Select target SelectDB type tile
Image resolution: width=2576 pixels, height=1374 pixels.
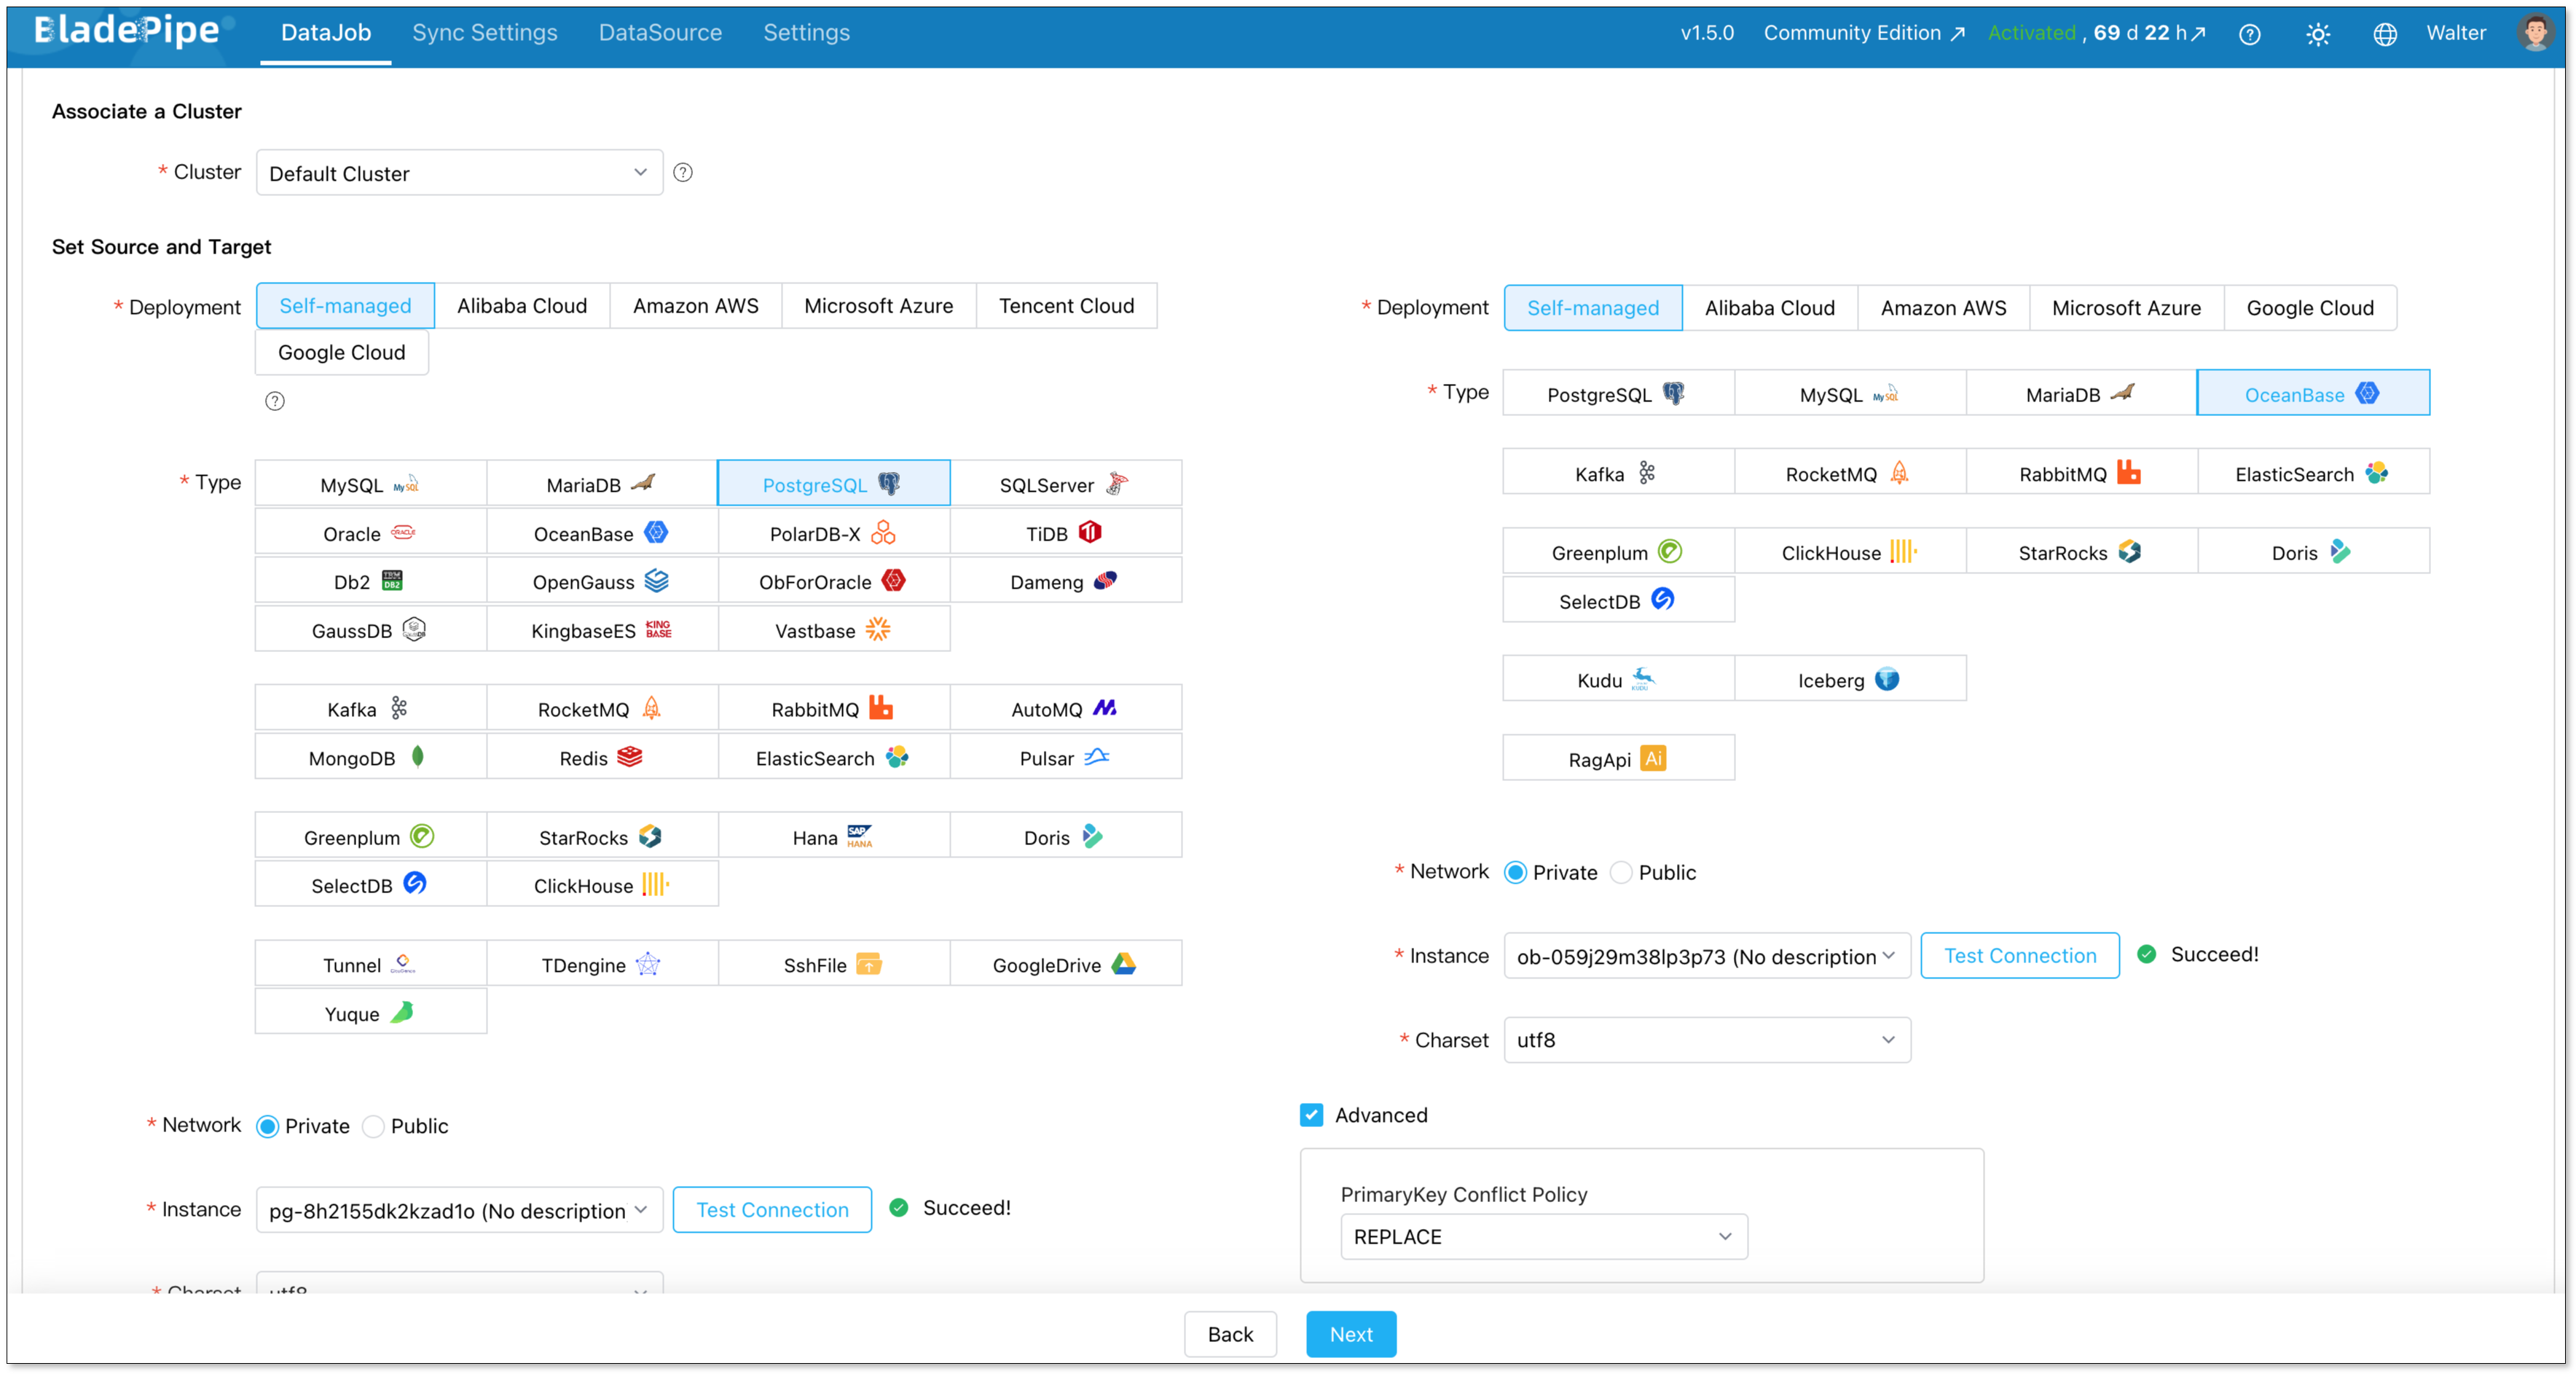[x=1618, y=600]
